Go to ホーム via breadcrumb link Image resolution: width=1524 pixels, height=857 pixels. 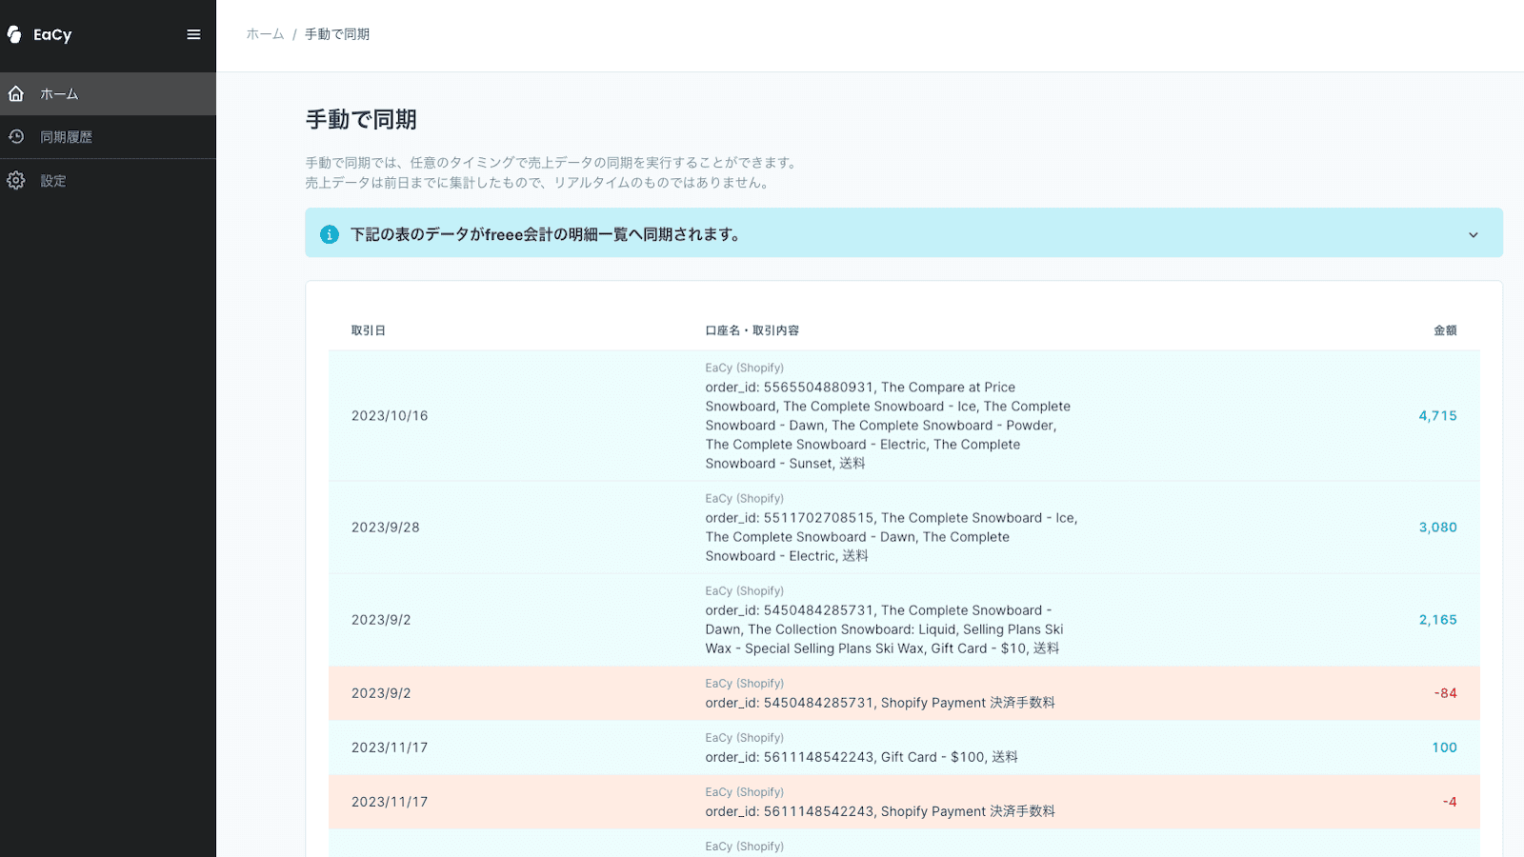(265, 34)
